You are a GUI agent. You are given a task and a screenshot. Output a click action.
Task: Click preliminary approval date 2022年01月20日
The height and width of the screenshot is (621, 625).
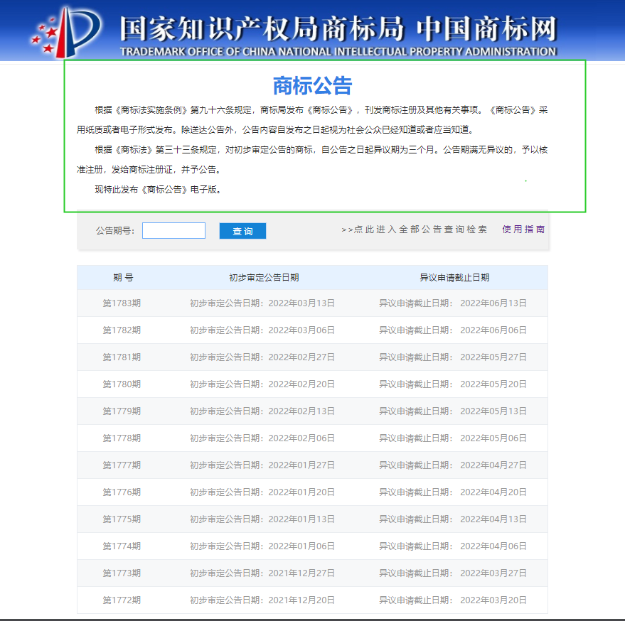[262, 492]
